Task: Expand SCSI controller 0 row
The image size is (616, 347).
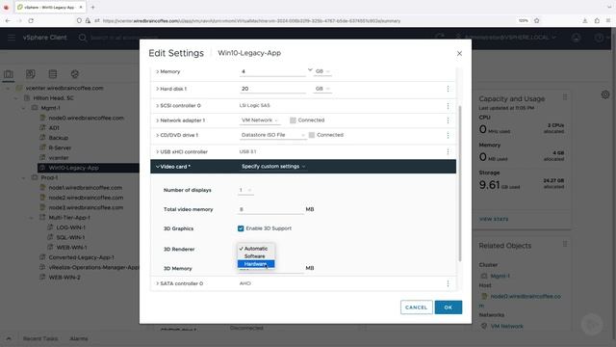Action: pyautogui.click(x=158, y=106)
